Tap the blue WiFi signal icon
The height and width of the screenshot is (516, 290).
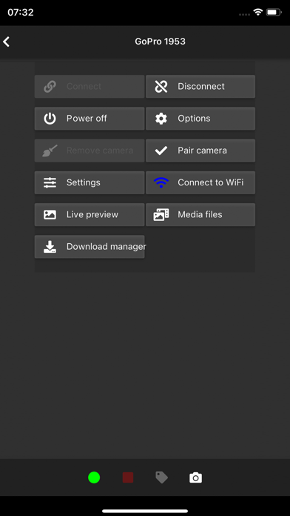point(161,182)
